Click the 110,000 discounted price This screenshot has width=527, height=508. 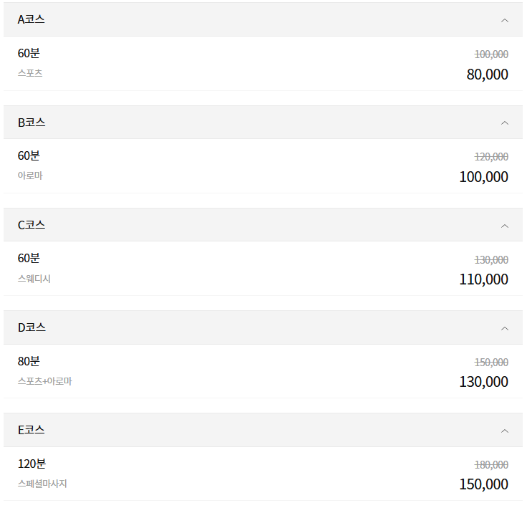483,279
